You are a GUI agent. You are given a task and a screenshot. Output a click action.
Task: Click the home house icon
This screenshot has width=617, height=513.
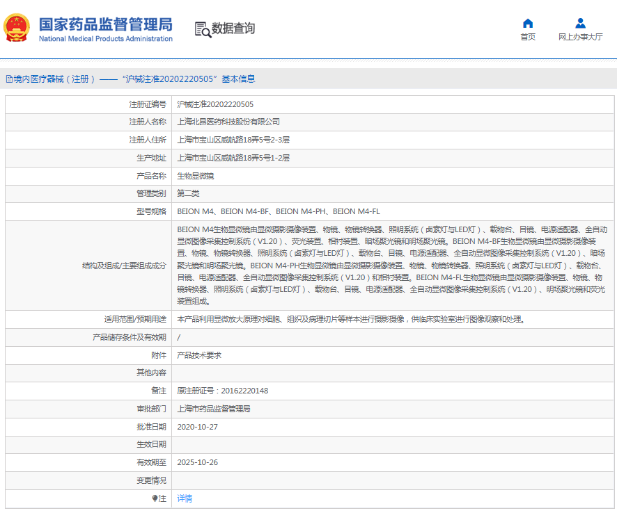pyautogui.click(x=528, y=23)
